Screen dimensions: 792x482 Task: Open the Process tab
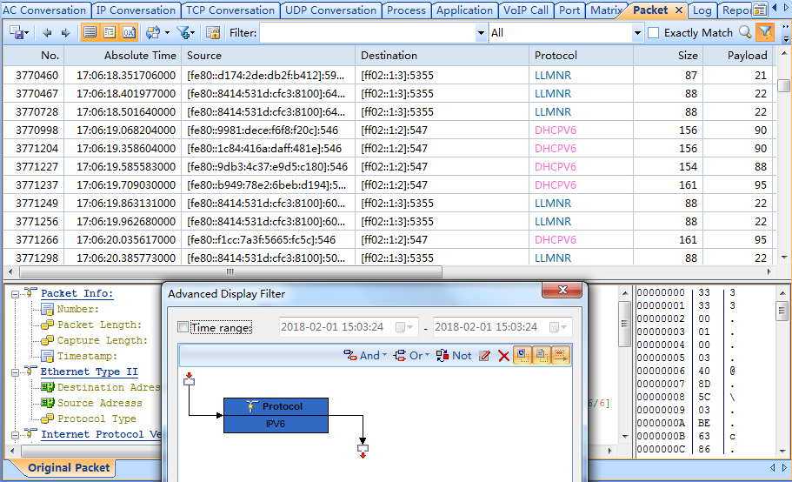[x=406, y=10]
